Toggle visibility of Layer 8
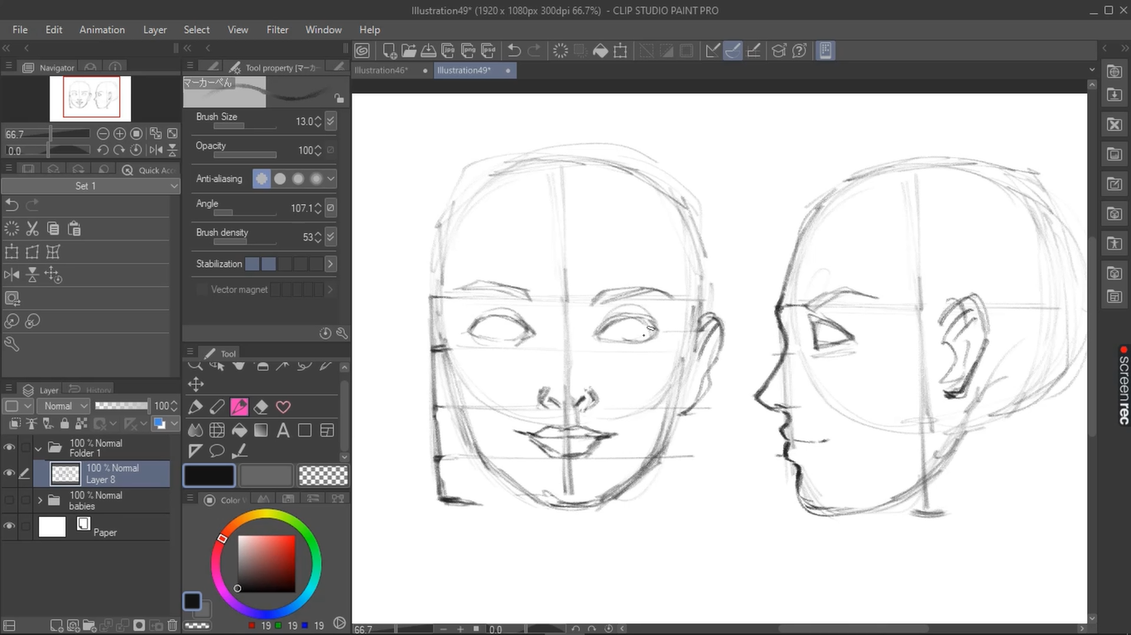The width and height of the screenshot is (1131, 635). [x=9, y=474]
